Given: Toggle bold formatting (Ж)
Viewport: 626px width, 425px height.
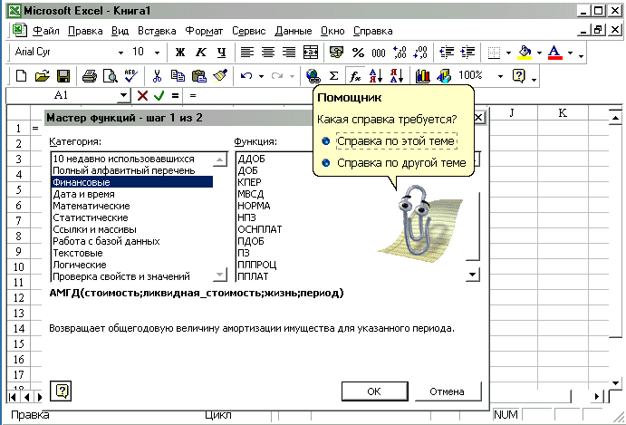Looking at the screenshot, I should [x=180, y=53].
